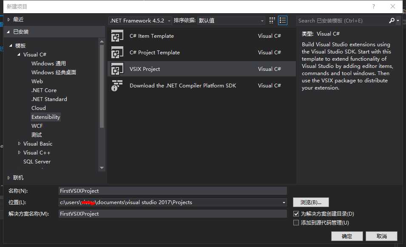The image size is (406, 247).
Task: Open the location path dropdown arrow
Action: coord(284,202)
